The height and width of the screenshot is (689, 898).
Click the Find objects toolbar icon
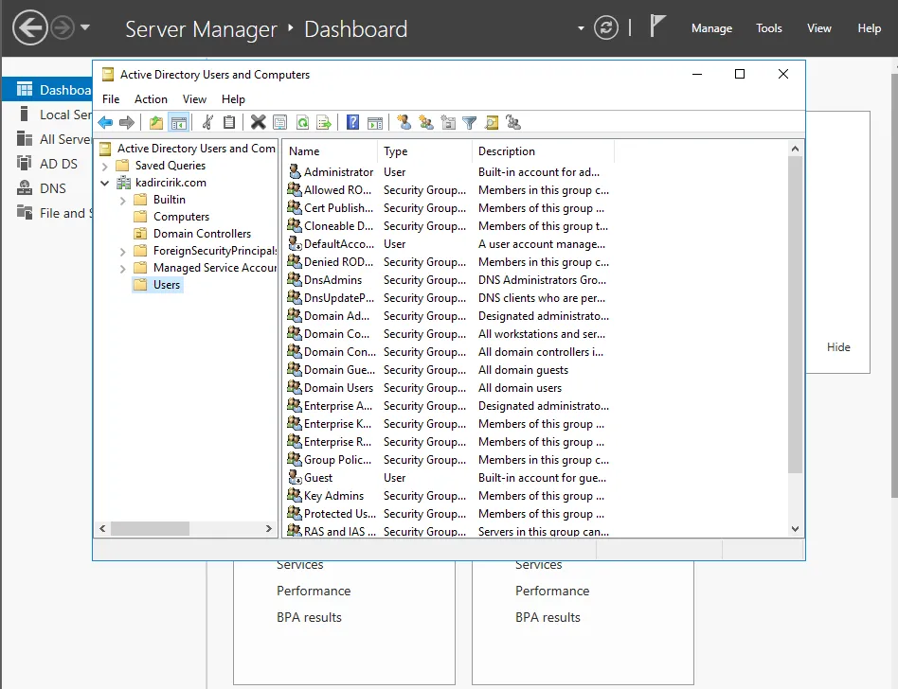coord(492,122)
